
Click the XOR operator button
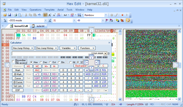click(96, 78)
